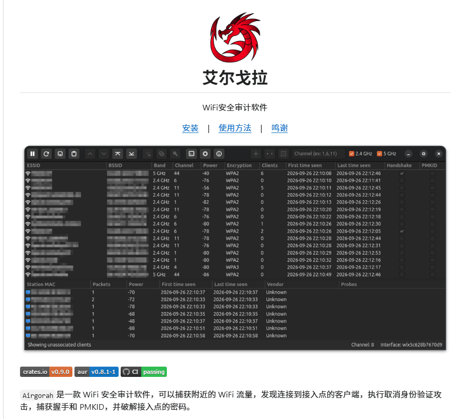Screen dimensions: 457x419
Task: Click client icon of row with power -48
Action: pyautogui.click(x=28, y=321)
